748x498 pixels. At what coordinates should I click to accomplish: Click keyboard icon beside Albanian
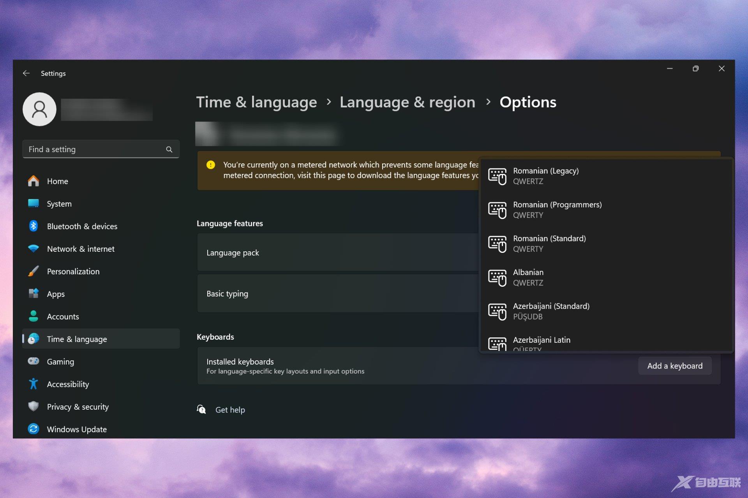coord(497,278)
